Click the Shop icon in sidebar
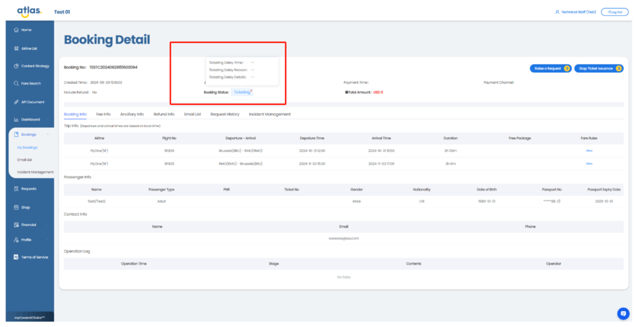Screen dimensions: 639x327 16,208
